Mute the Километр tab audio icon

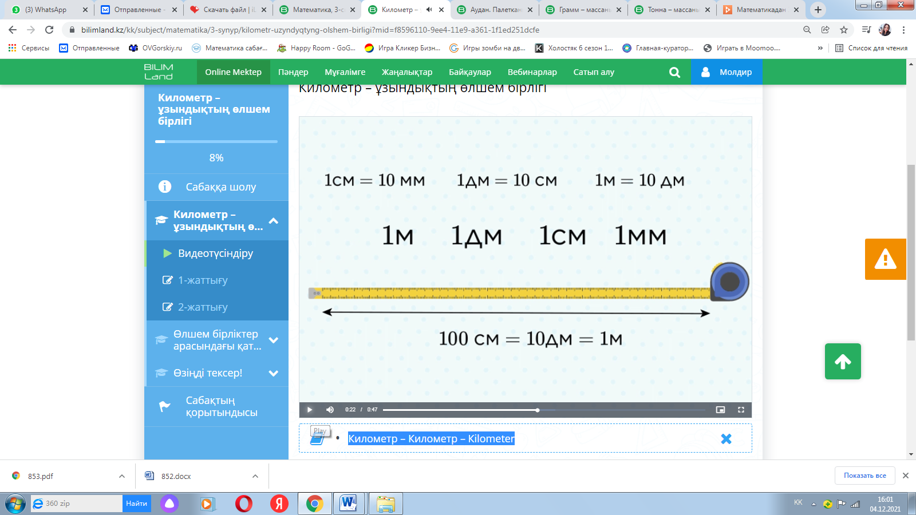(429, 10)
